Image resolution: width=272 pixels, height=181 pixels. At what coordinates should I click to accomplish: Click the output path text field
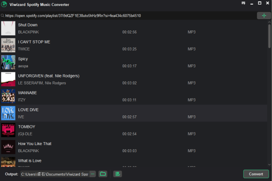54,174
